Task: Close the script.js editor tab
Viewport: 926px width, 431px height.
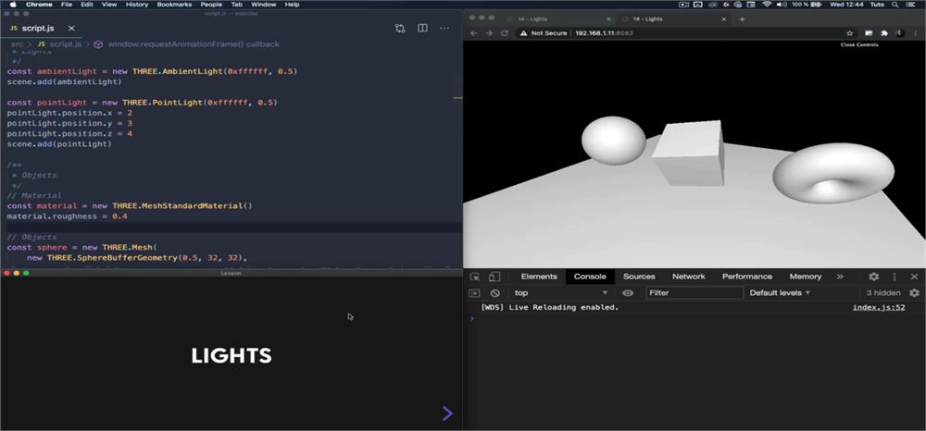Action: [71, 29]
